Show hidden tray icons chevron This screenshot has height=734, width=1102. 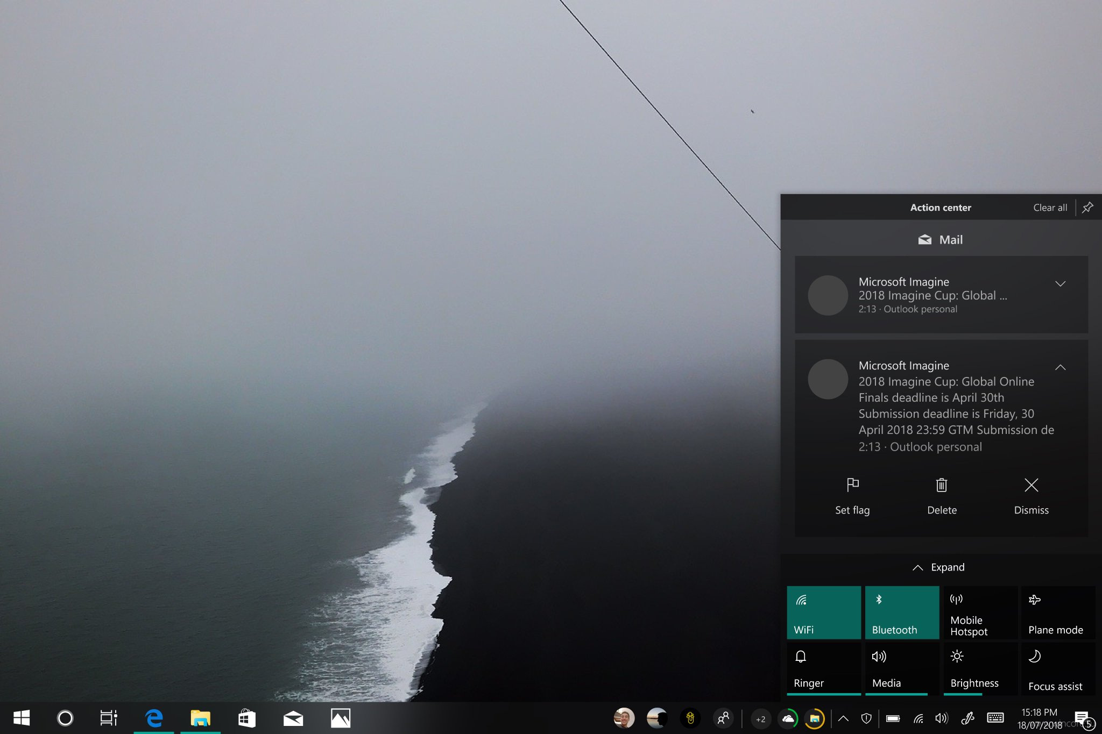pos(843,718)
